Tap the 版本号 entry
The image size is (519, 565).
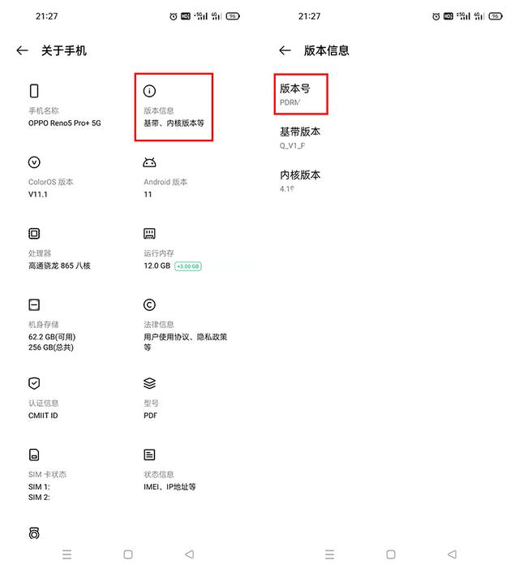301,94
